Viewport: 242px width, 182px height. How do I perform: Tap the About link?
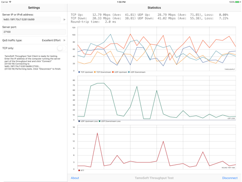tap(75, 178)
